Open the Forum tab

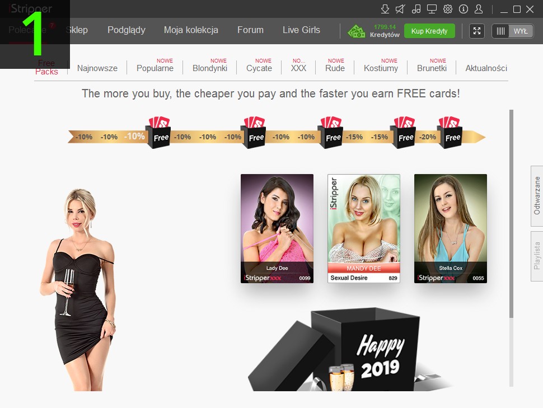pyautogui.click(x=250, y=30)
